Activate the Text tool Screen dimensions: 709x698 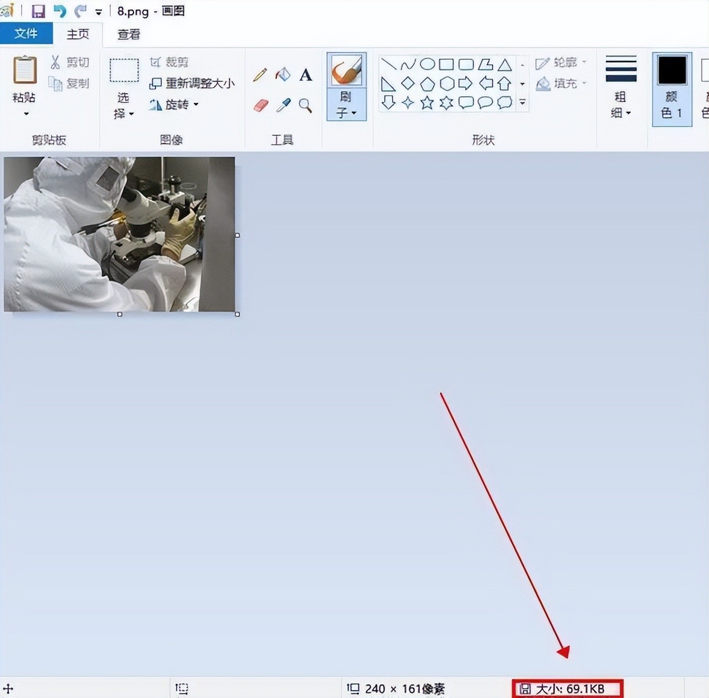(306, 75)
